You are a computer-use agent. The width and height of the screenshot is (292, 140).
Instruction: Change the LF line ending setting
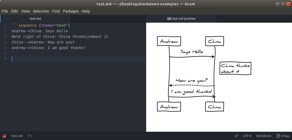click(x=236, y=136)
